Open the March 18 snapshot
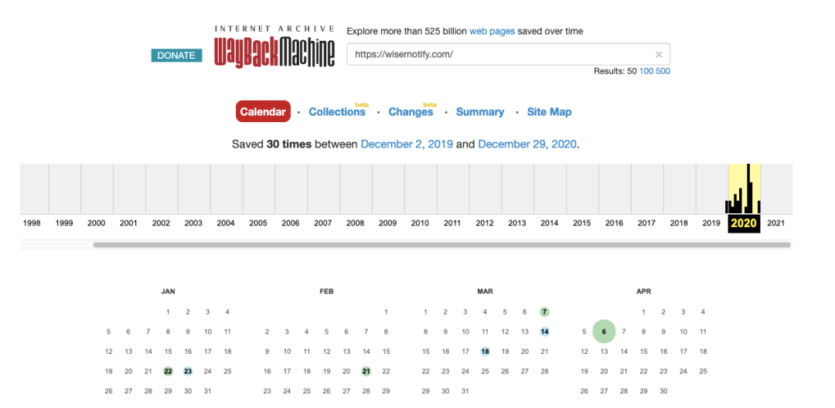835x408 pixels. click(485, 352)
